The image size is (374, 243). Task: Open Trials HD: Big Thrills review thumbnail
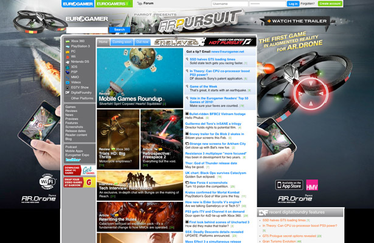click(118, 139)
